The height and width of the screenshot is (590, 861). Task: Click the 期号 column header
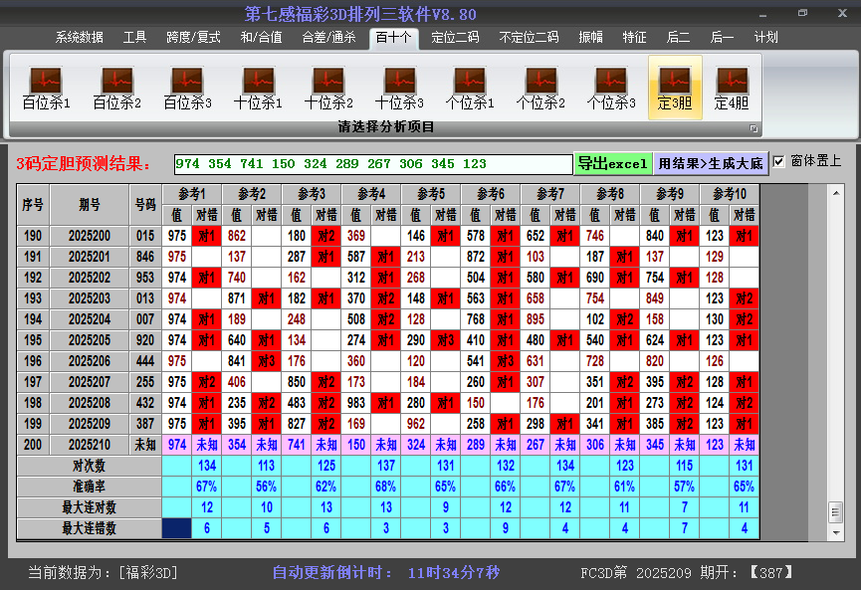point(90,205)
